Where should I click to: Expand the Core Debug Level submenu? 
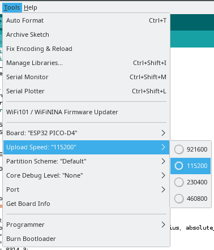(86, 175)
